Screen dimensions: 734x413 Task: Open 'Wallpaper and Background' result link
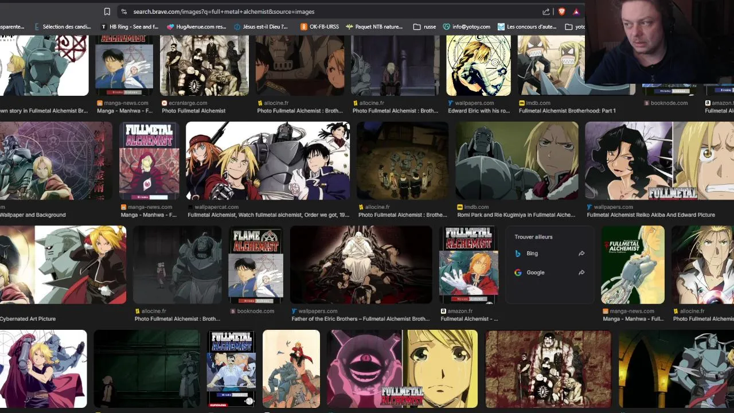(33, 215)
